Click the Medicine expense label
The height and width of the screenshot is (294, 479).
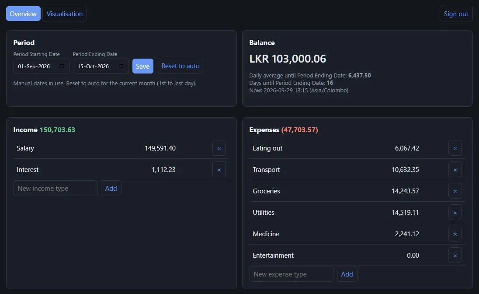tap(266, 234)
